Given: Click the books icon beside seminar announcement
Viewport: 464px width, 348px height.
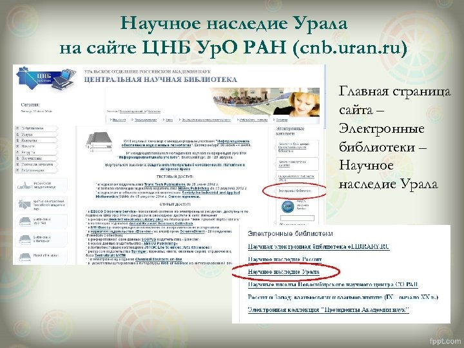Looking at the screenshot, I should pos(99,142).
